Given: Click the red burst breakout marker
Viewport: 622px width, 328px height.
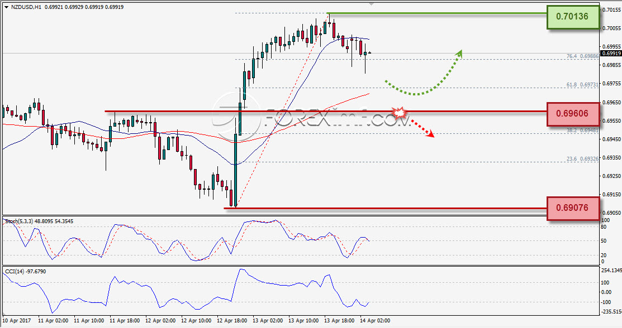Looking at the screenshot, I should tap(400, 113).
